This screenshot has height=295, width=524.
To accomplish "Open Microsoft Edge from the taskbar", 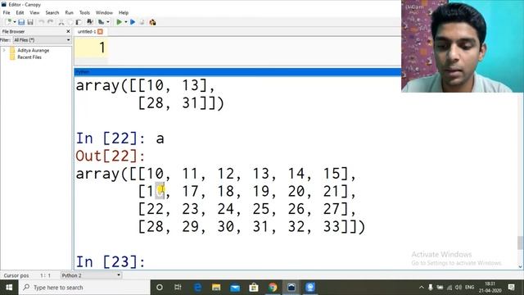I will pyautogui.click(x=197, y=288).
